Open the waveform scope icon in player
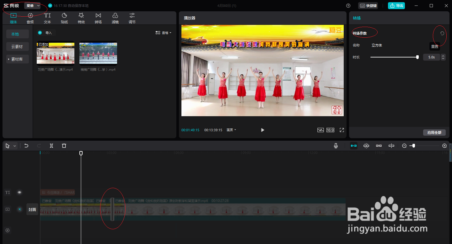 (320, 130)
